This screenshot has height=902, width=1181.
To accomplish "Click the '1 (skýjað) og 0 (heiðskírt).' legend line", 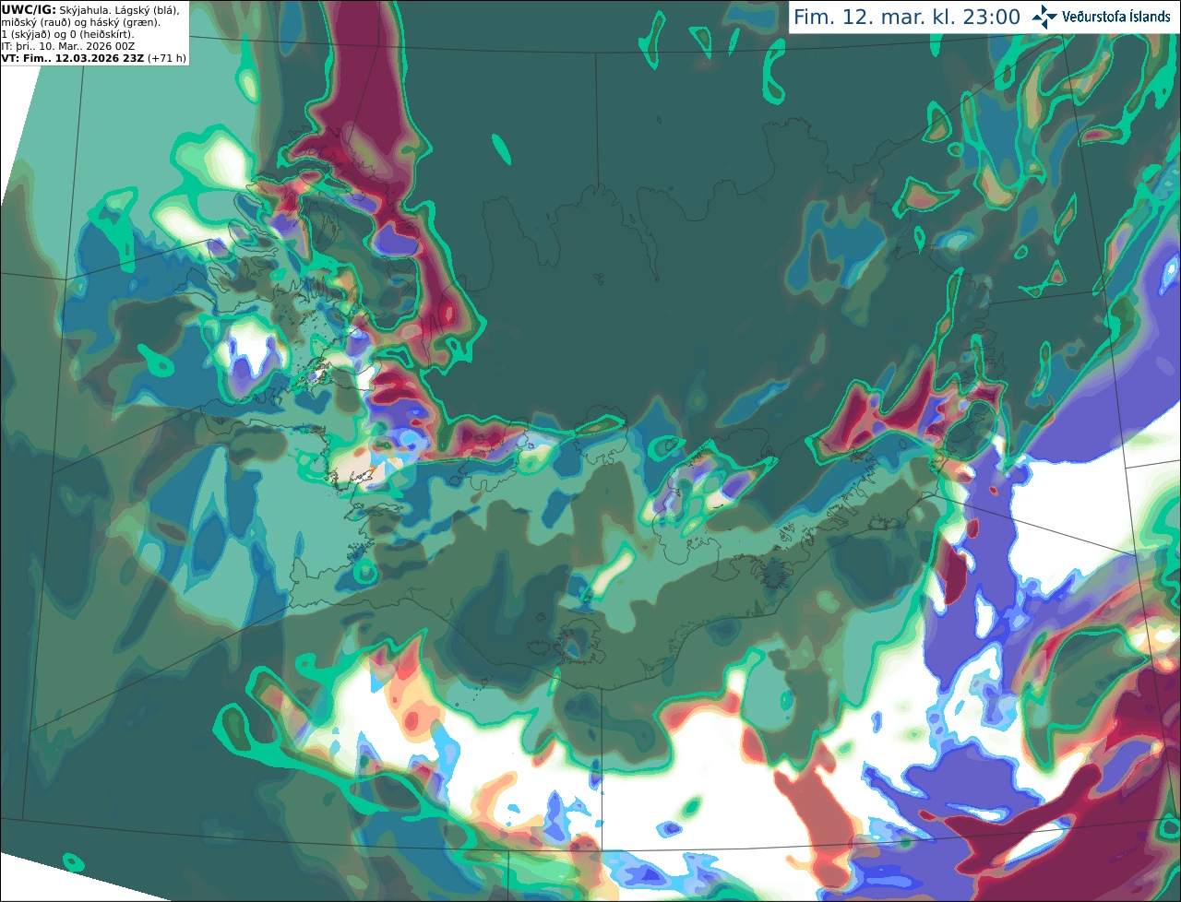I will pos(67,34).
